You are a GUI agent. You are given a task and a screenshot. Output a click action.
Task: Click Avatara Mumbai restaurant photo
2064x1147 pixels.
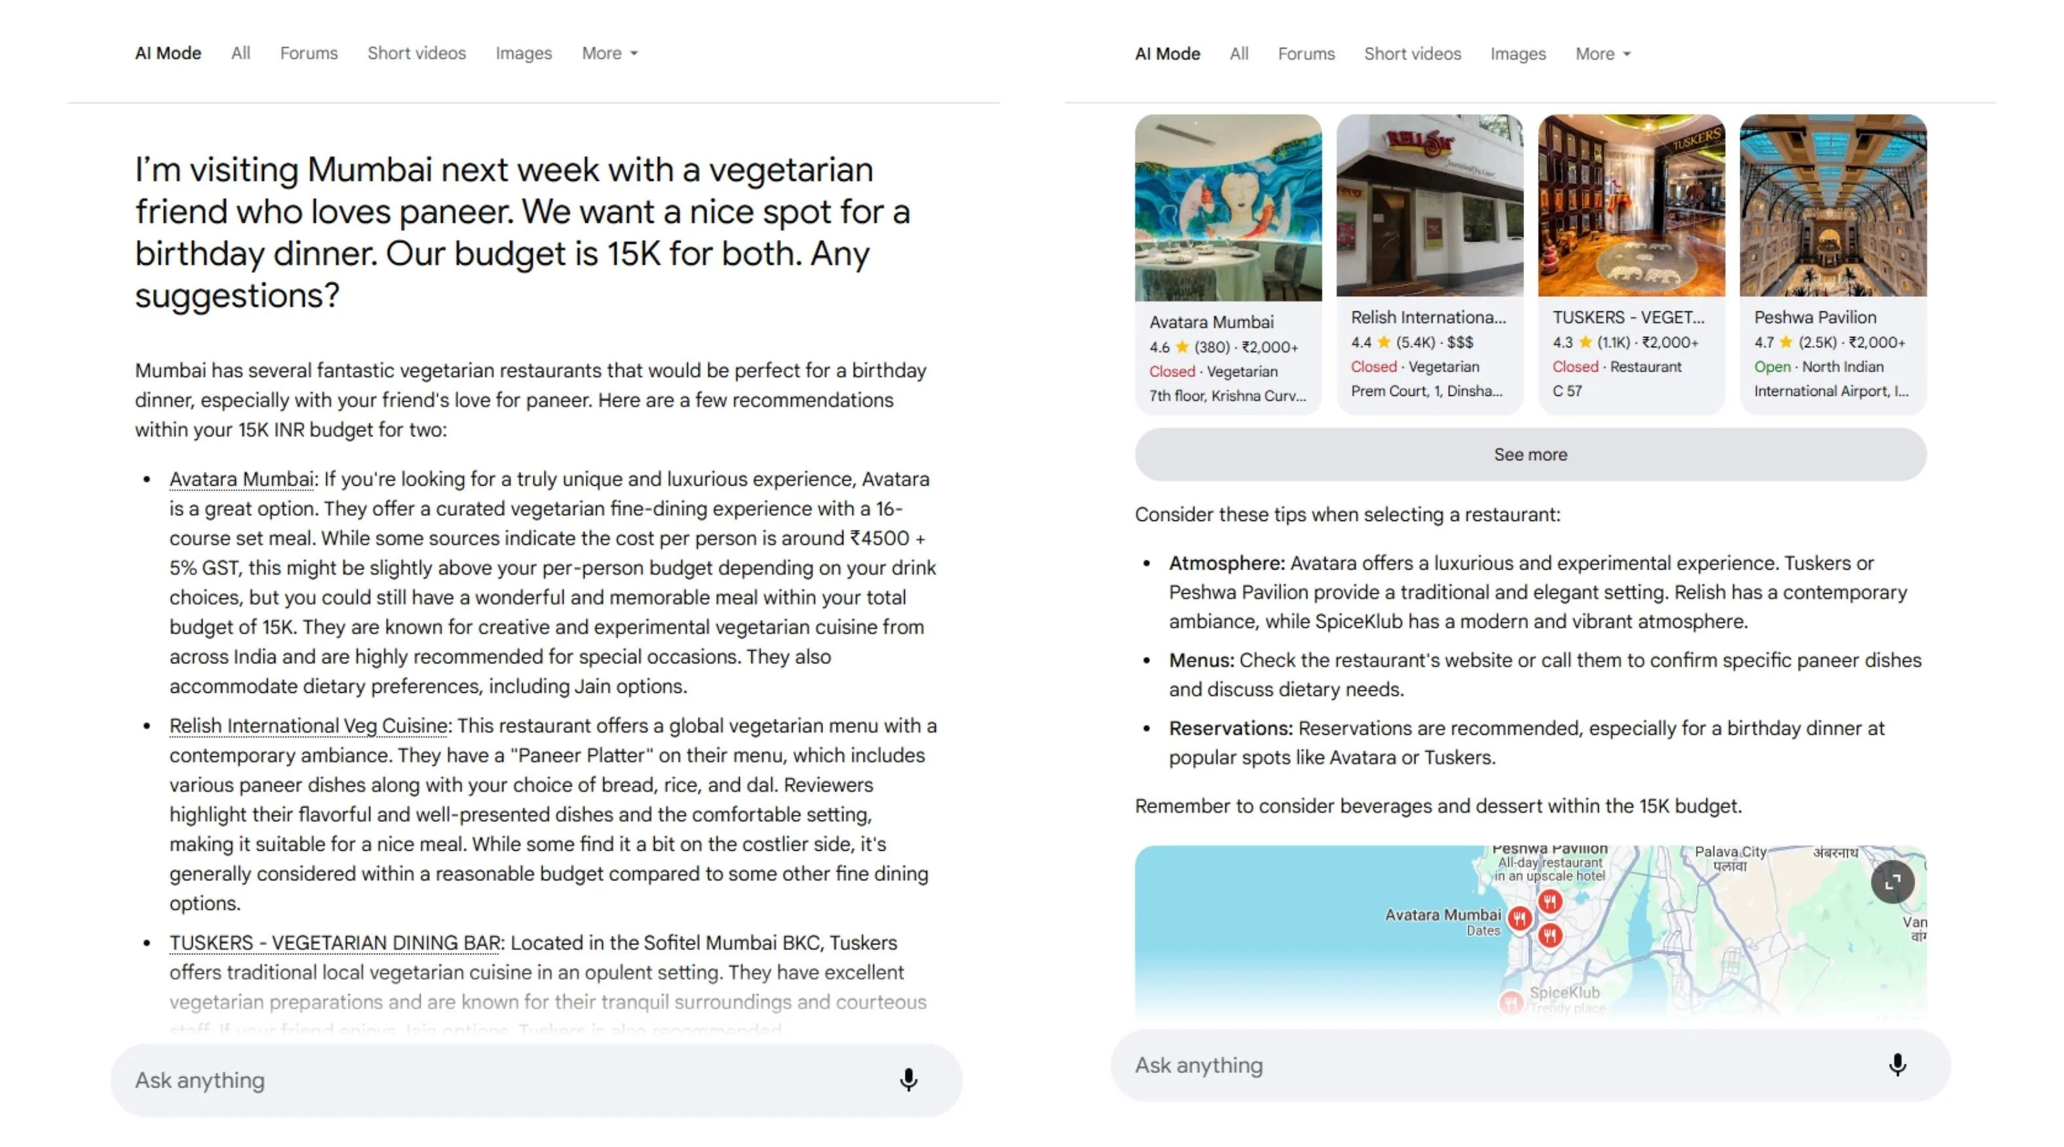click(1229, 208)
